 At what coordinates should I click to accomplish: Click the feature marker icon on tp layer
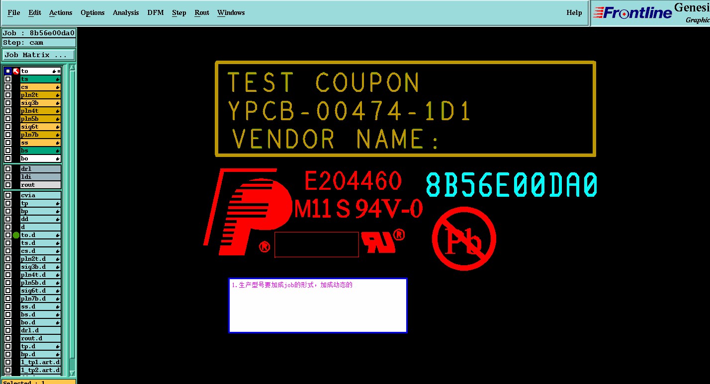[58, 203]
